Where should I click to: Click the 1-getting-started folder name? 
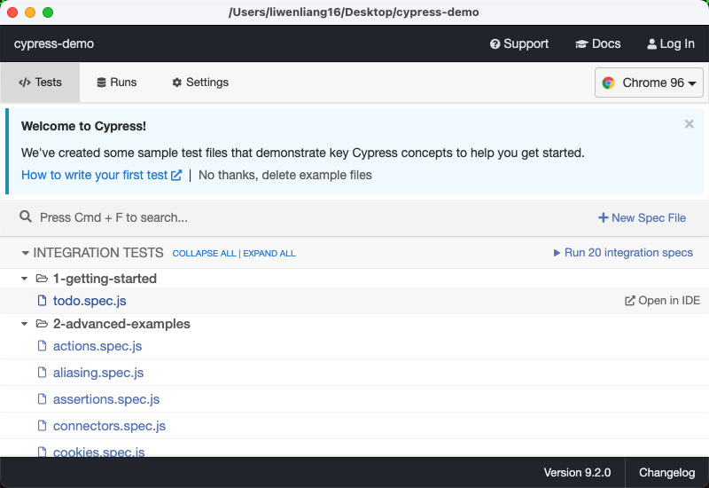(x=105, y=279)
